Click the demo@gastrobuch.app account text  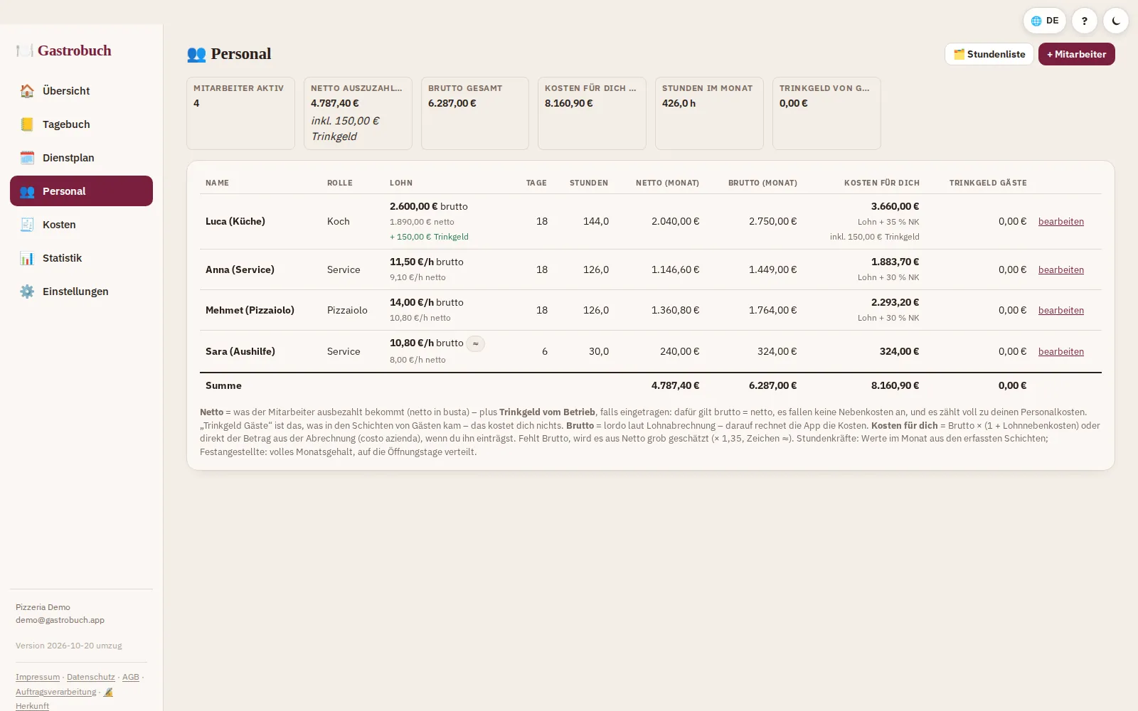click(x=60, y=620)
